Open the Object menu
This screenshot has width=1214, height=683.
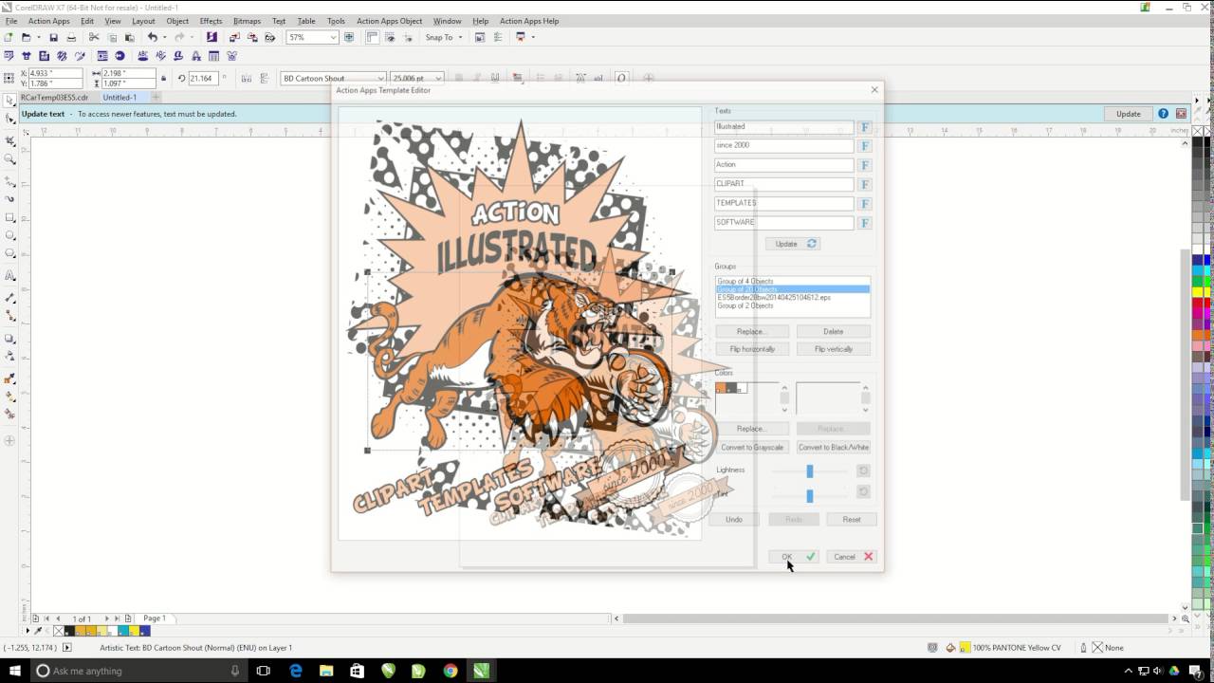[x=177, y=21]
